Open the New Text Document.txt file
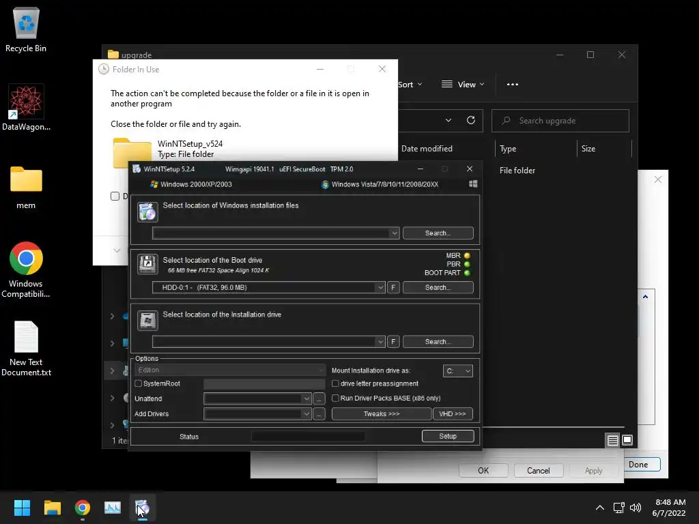699x524 pixels. click(26, 349)
